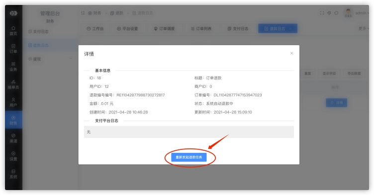Image resolution: width=374 pixels, height=195 pixels.
Task: Open the 业务 sidebar icon
Action: tap(13, 66)
